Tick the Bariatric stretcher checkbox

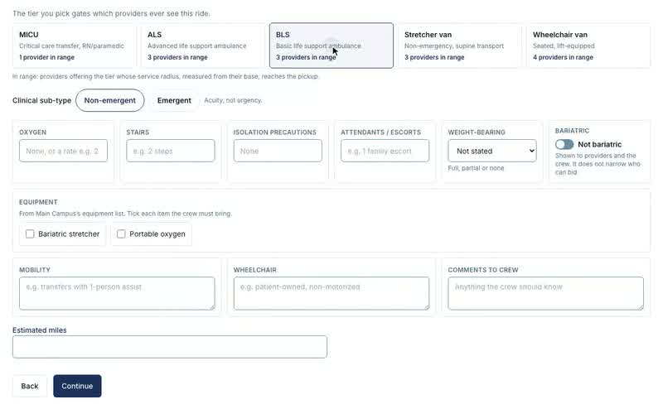point(30,234)
